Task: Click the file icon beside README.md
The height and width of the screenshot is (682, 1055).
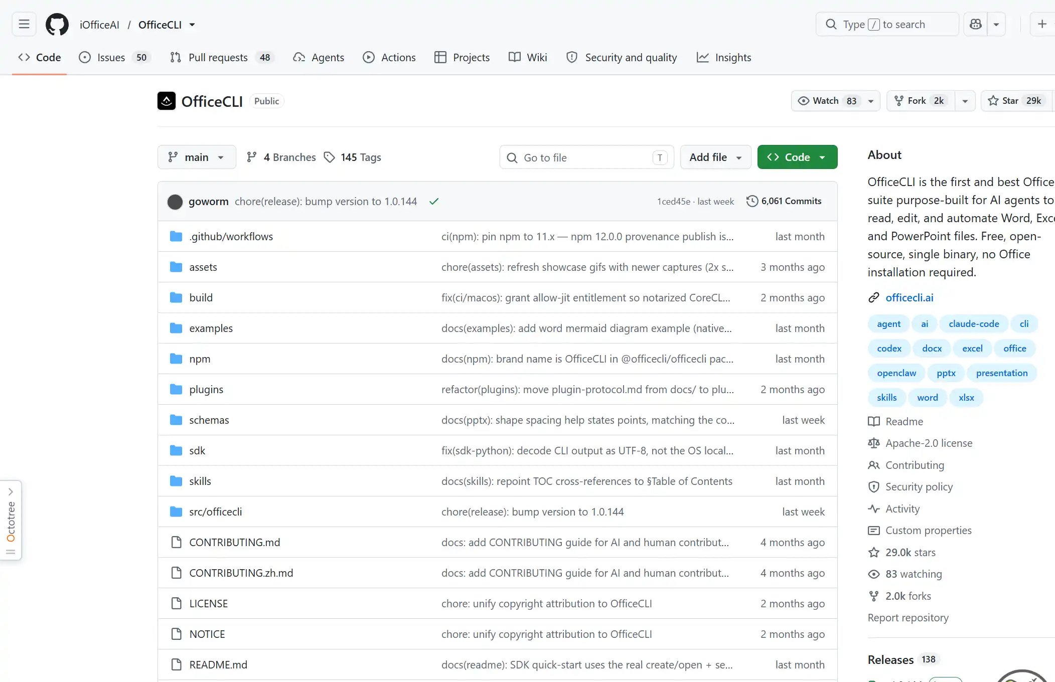Action: [176, 664]
